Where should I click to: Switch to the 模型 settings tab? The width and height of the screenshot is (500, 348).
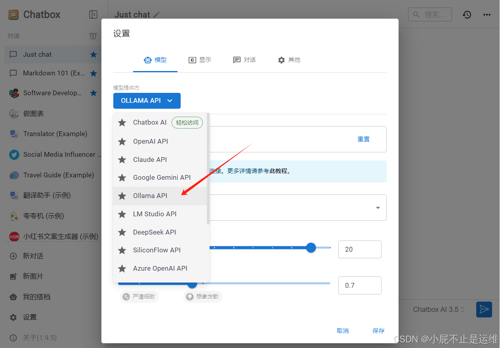click(155, 60)
